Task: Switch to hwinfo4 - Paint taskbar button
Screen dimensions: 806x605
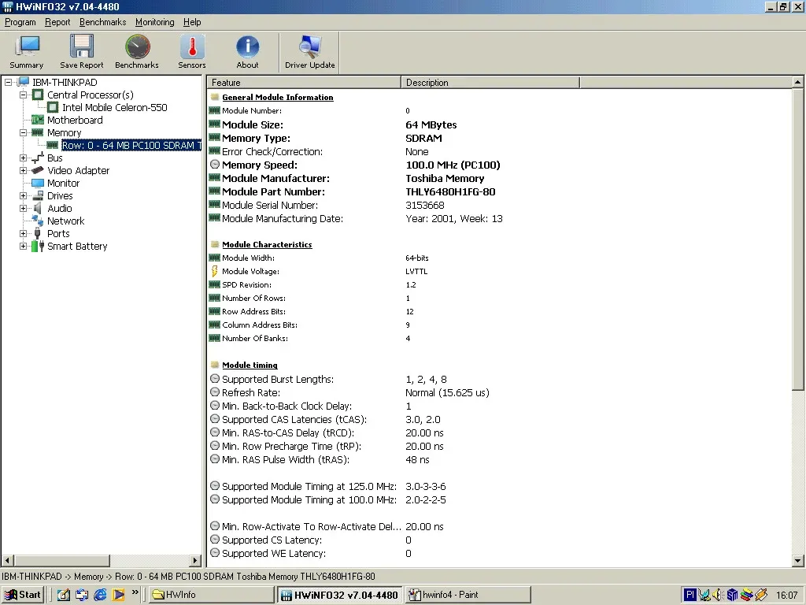Action: (x=468, y=595)
